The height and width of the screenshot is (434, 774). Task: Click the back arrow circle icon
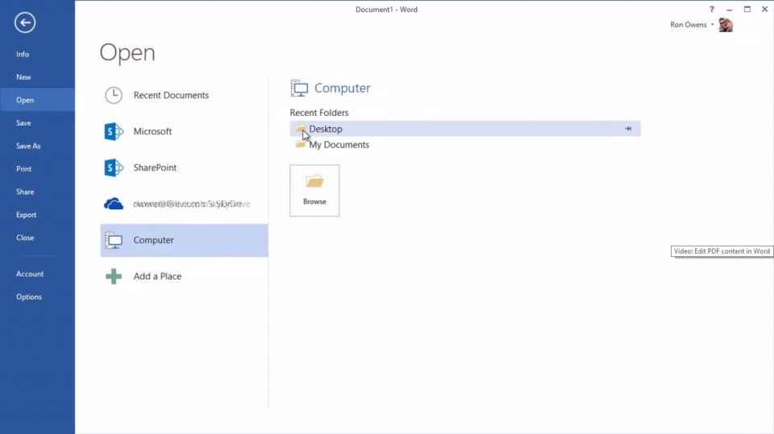coord(25,23)
